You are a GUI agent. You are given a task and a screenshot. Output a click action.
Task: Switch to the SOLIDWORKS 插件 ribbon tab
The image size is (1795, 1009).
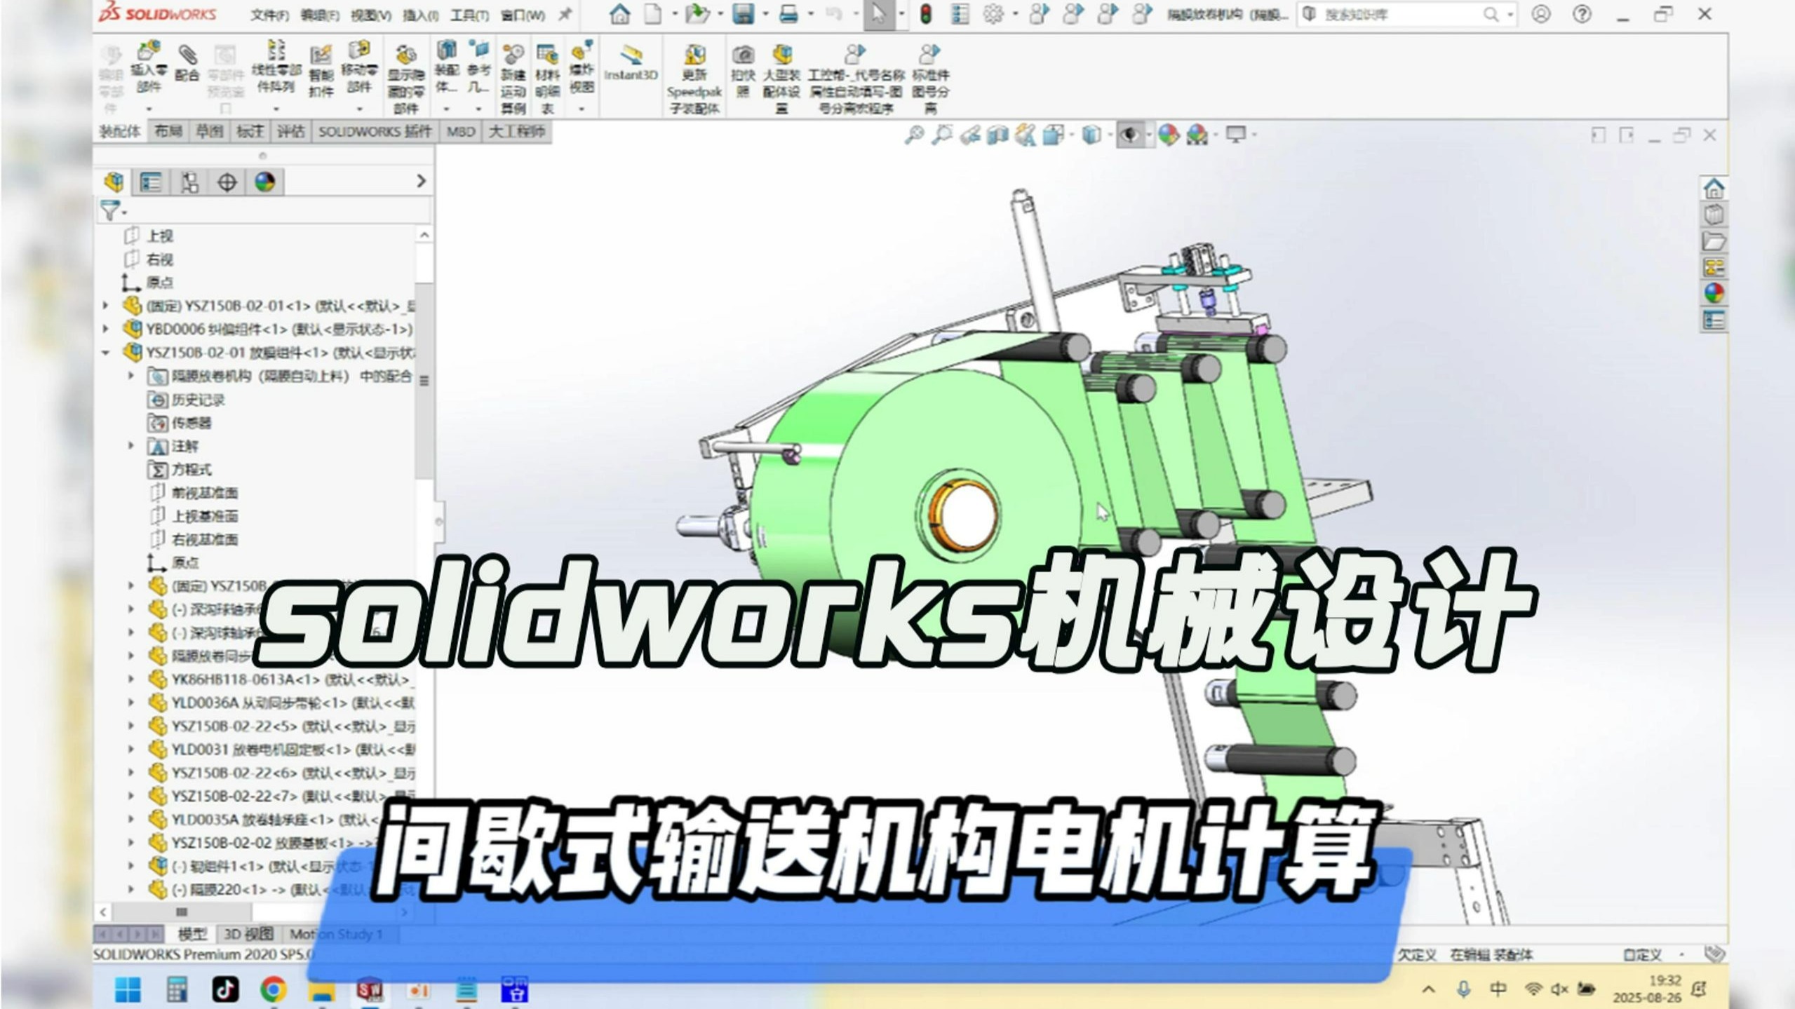(x=375, y=131)
